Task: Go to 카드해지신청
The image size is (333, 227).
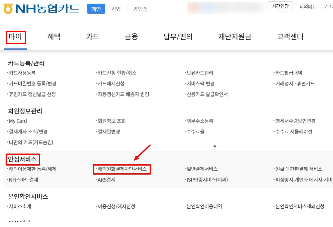Action: (x=111, y=83)
